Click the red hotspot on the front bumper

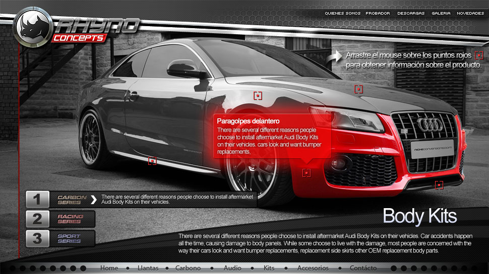(439, 185)
